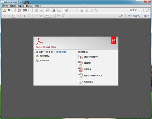Viewport: 152px width, 119px height.
Task: Click the Create PDF icon labeled 创建
Action: pyautogui.click(x=19, y=10)
